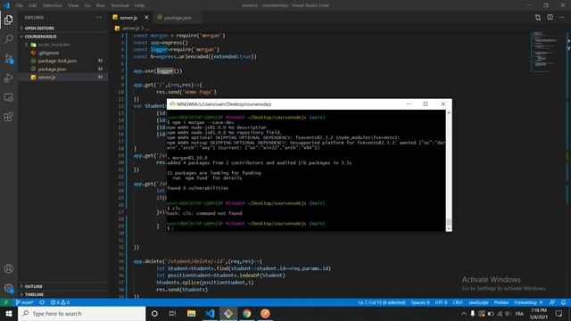Change JavaScript language mode in status bar
The height and width of the screenshot is (321, 571).
(478, 302)
